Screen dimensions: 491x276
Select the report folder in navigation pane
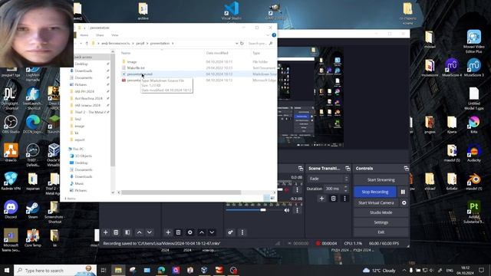pyautogui.click(x=80, y=140)
